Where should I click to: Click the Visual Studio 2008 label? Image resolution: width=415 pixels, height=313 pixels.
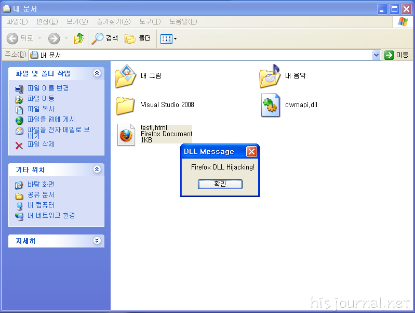coord(168,105)
